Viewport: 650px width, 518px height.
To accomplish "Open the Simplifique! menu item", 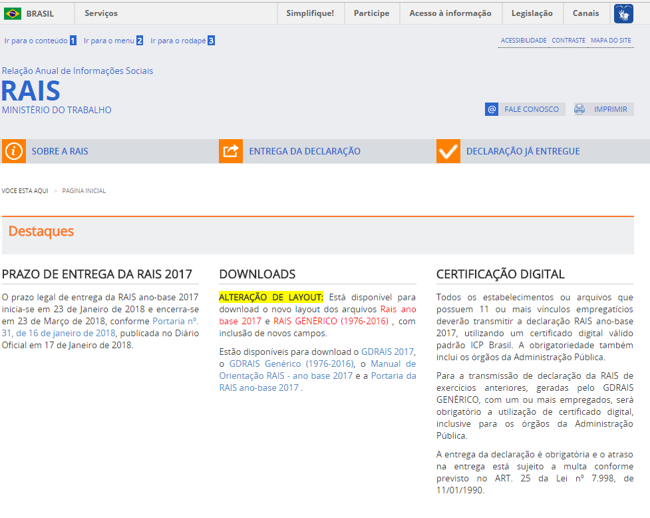I will pyautogui.click(x=310, y=13).
